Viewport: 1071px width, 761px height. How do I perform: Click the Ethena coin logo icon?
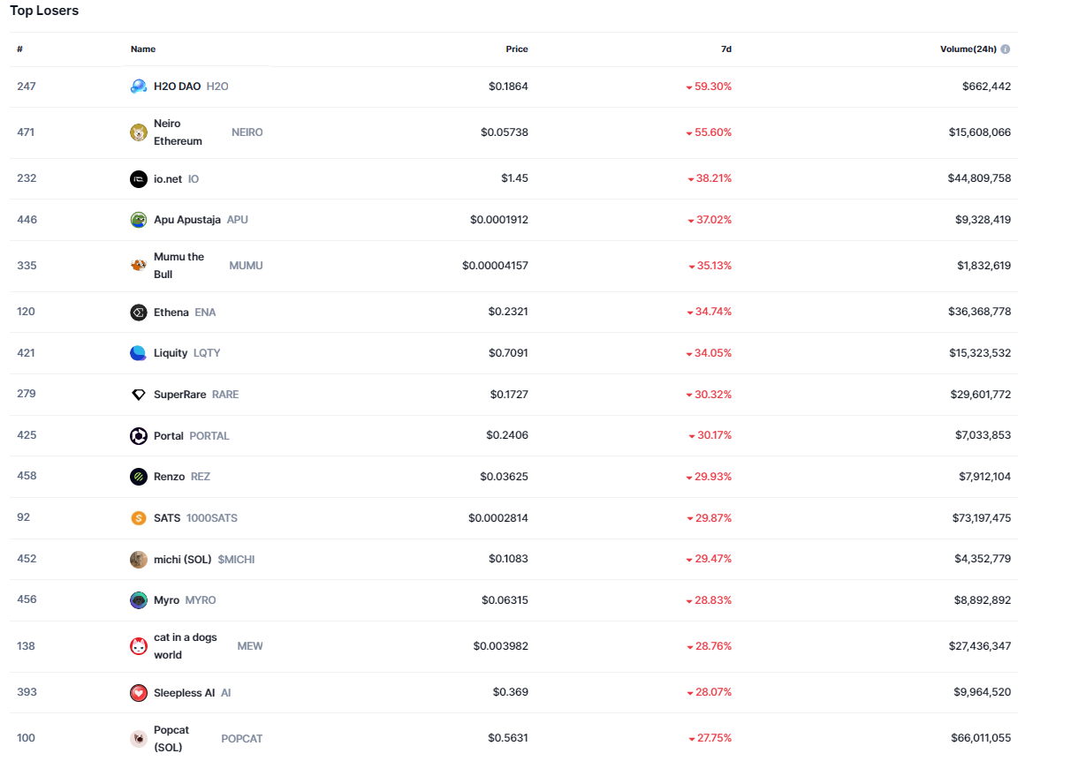[x=139, y=313]
